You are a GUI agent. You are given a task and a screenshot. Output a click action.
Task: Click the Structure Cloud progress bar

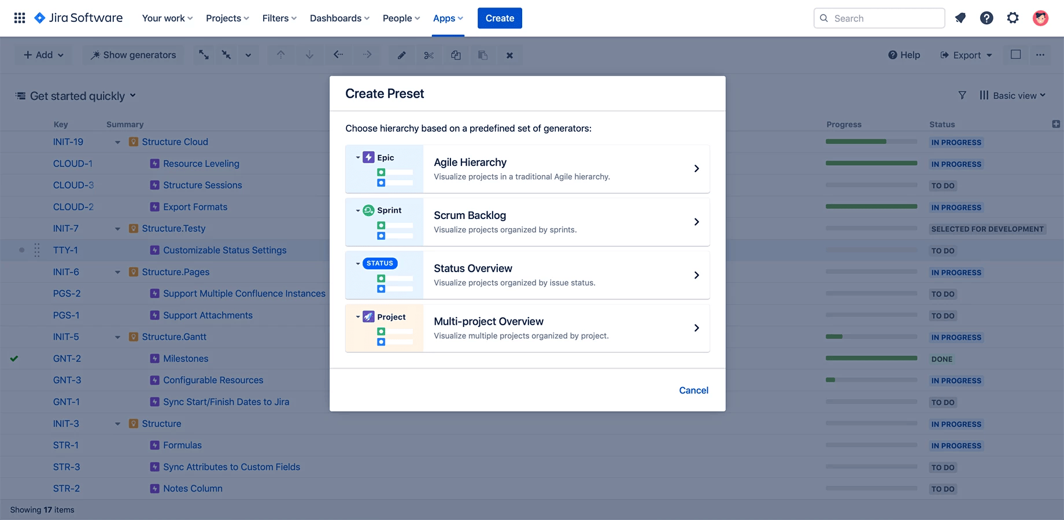(871, 142)
